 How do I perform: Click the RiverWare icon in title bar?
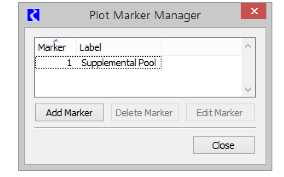33,15
